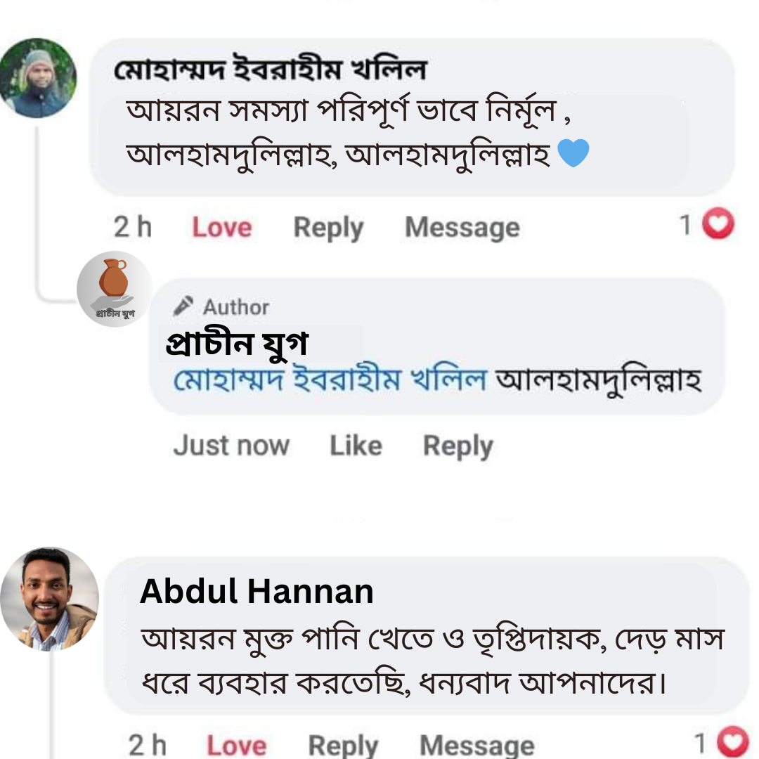
Task: Reply to the author's reply
Action: pos(458,446)
